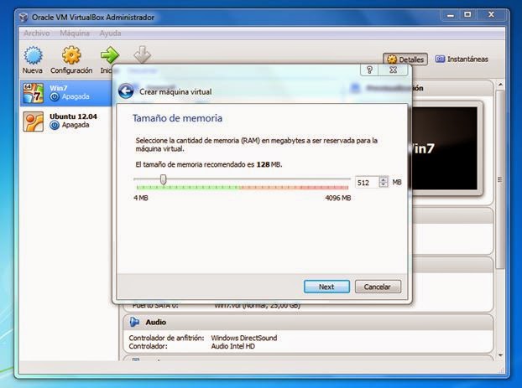Viewport: 522px width, 388px height.
Task: Maximize the VirtualBox window
Action: (x=467, y=14)
